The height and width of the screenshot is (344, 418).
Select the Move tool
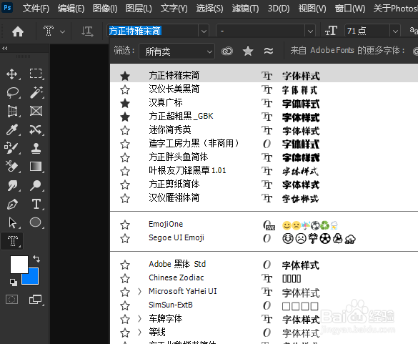click(x=12, y=74)
